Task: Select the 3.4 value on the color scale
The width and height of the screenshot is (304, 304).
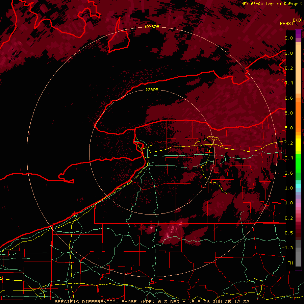Action: [289, 158]
